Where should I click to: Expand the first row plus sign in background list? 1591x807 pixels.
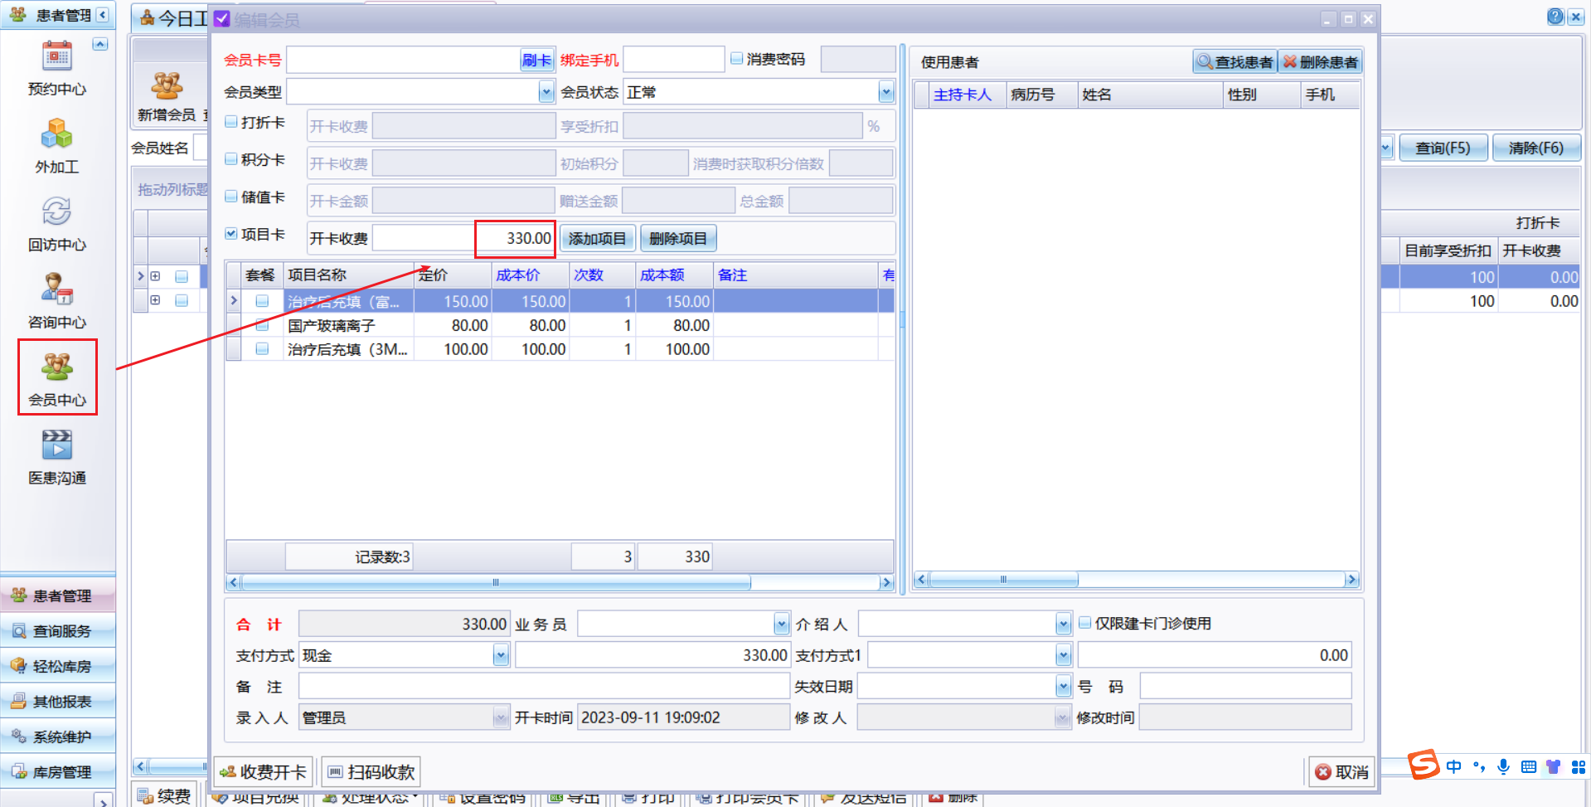[x=155, y=276]
